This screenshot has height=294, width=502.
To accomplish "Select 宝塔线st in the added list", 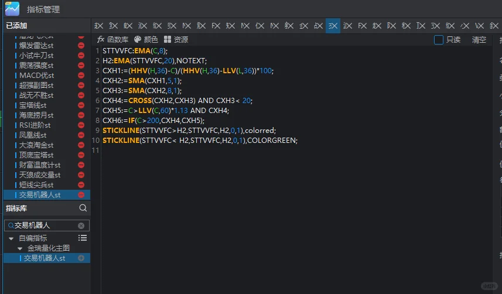I will coord(33,105).
